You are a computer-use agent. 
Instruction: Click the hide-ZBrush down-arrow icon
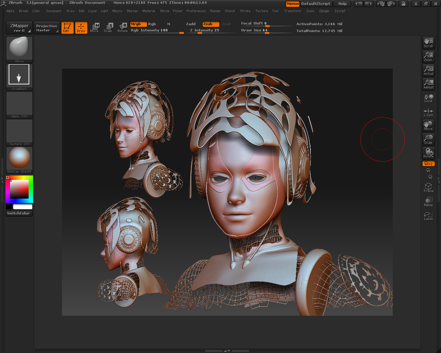coord(416,4)
